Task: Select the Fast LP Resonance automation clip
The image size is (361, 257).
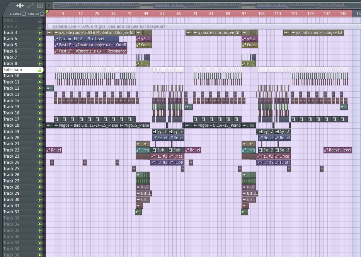Action: [x=90, y=51]
